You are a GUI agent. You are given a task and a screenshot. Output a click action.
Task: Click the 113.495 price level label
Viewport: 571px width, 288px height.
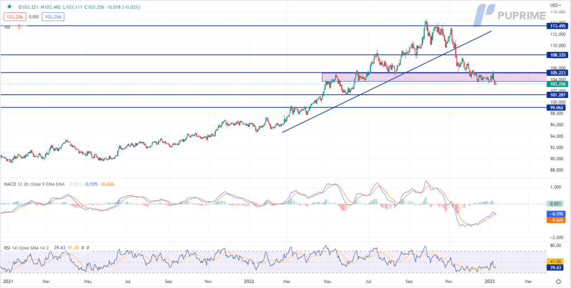558,26
